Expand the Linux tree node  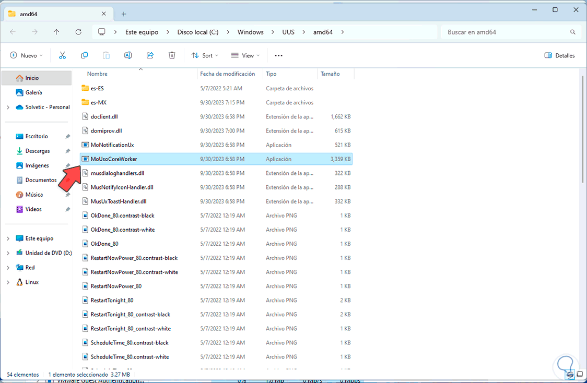[x=8, y=282]
